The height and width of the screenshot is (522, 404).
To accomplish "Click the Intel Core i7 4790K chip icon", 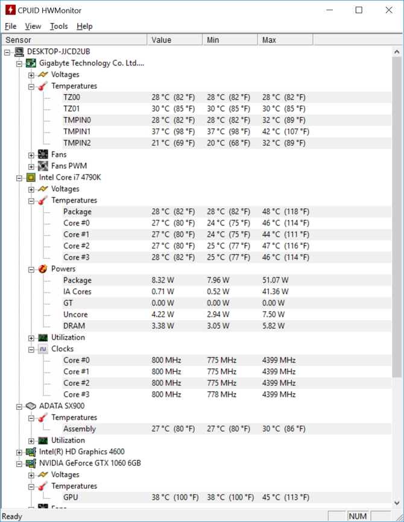I will click(x=31, y=177).
